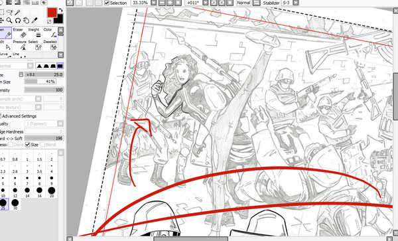Adjust the brush Size slider 25.0
398x241 pixels.
[44, 74]
